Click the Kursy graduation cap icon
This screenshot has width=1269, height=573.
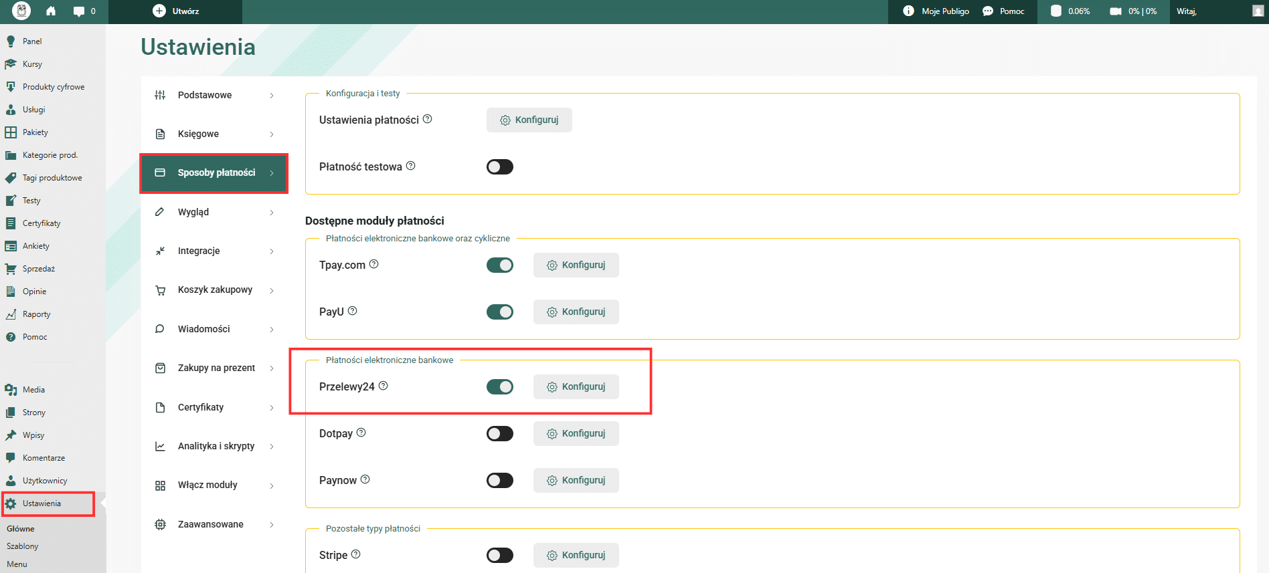pyautogui.click(x=11, y=64)
